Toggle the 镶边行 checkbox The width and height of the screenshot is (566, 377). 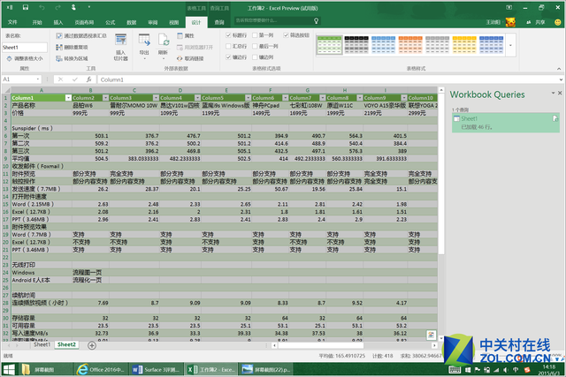[x=228, y=57]
